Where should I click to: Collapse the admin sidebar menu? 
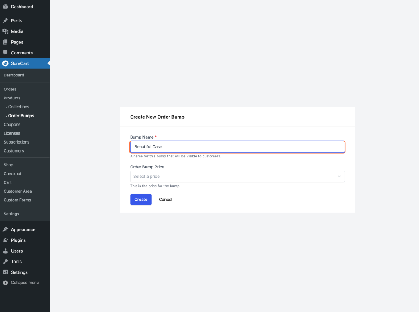pyautogui.click(x=21, y=283)
